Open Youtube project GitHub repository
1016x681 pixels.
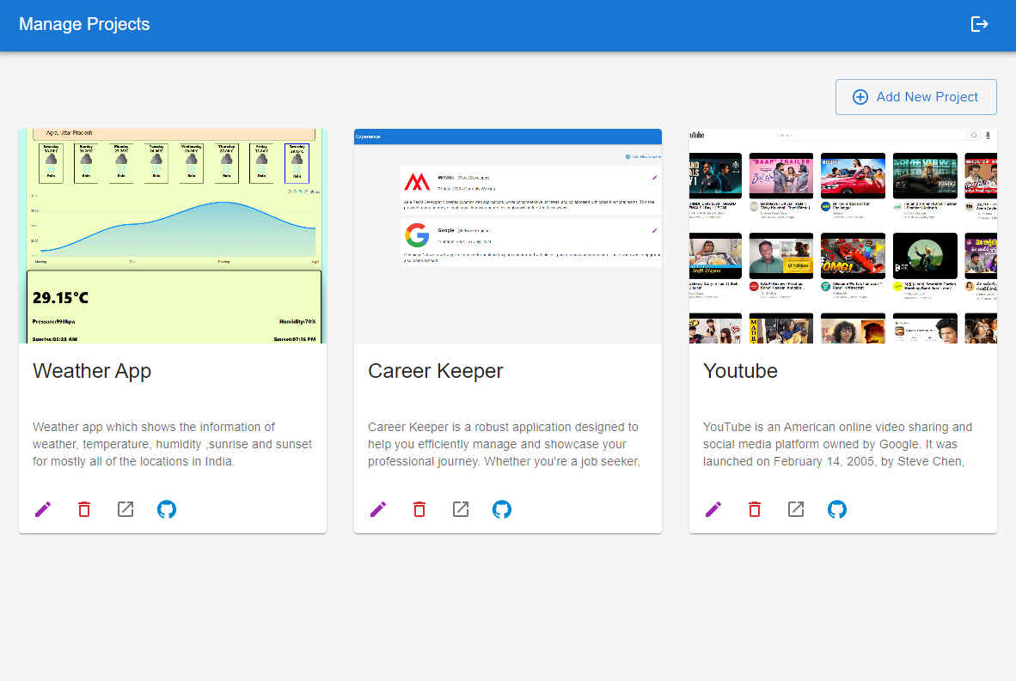click(837, 509)
